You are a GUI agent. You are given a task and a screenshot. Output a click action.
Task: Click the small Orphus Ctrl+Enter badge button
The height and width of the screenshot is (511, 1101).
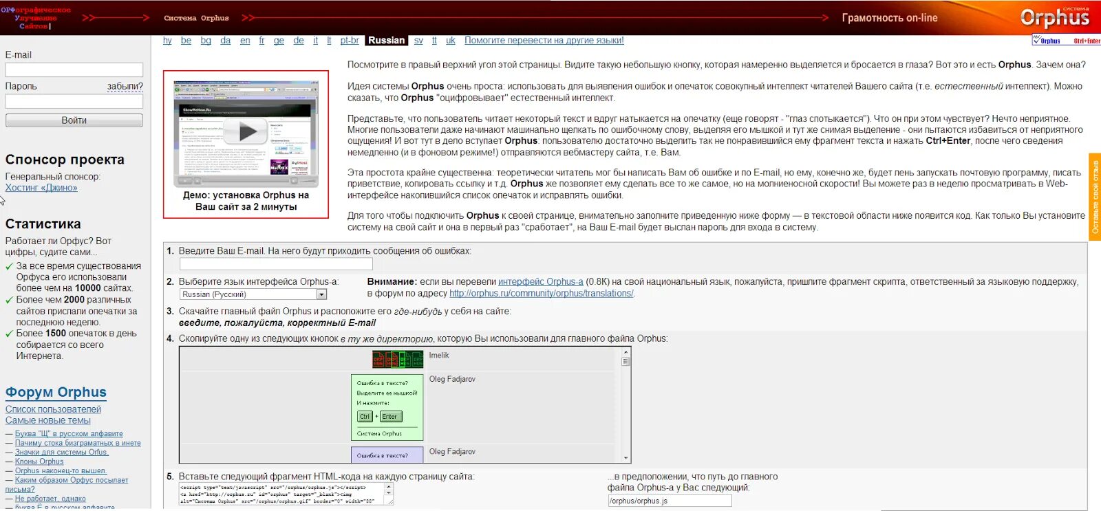1067,41
